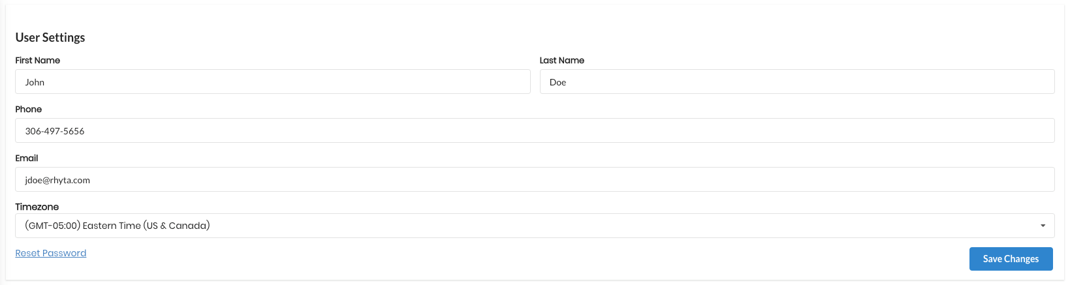Screen dimensions: 1070x285
Task: Place cursor on the surname Doe
Action: point(558,82)
